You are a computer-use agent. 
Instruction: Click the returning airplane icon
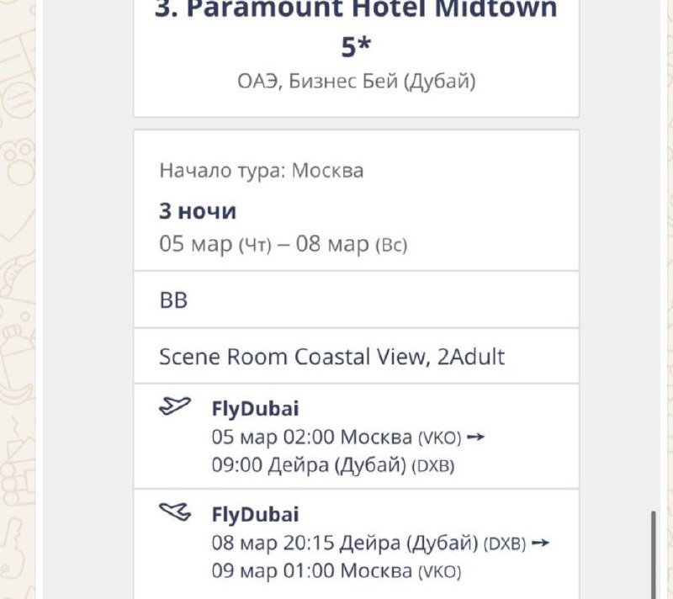175,512
